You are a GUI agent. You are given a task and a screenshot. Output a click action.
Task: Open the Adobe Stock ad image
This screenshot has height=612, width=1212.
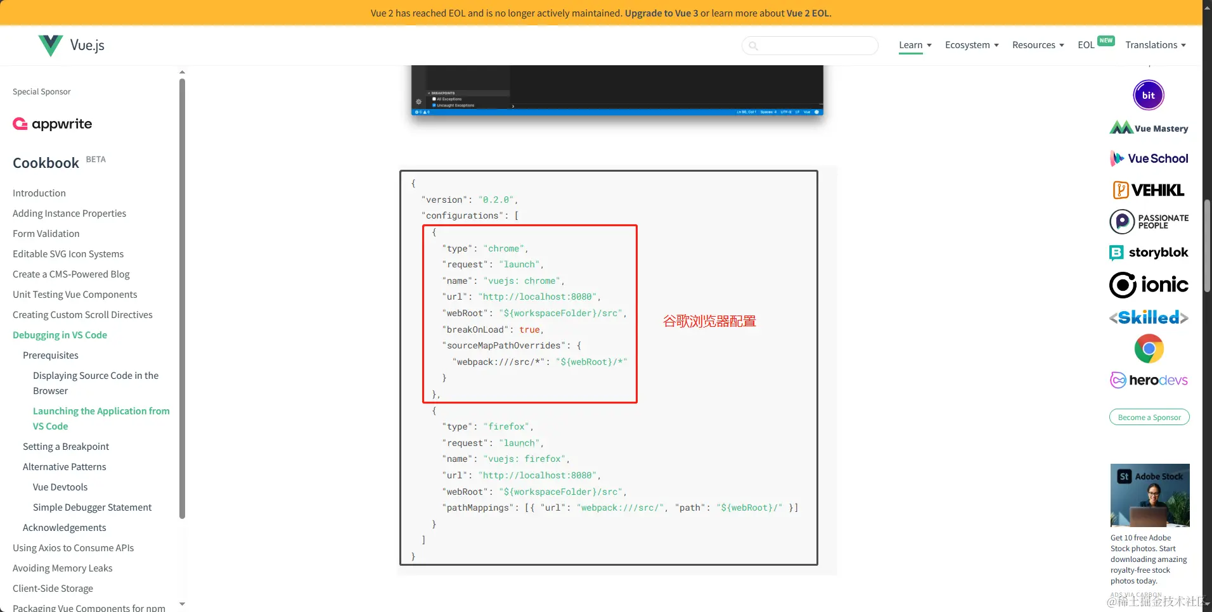pyautogui.click(x=1150, y=495)
